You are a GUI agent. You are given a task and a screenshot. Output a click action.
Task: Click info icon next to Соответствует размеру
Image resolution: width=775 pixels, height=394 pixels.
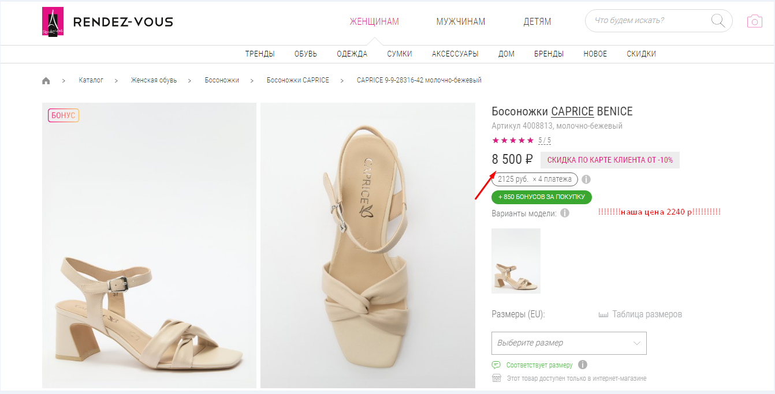coord(583,365)
